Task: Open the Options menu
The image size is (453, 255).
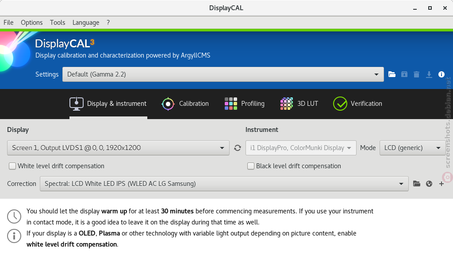Action: 31,23
